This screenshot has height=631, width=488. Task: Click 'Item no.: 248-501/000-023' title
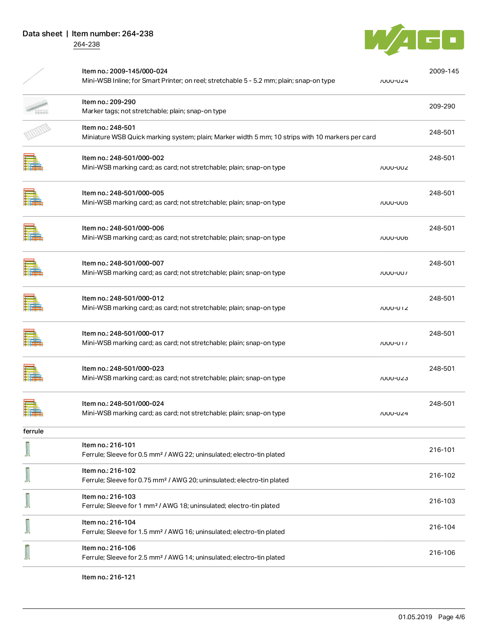(x=123, y=369)
